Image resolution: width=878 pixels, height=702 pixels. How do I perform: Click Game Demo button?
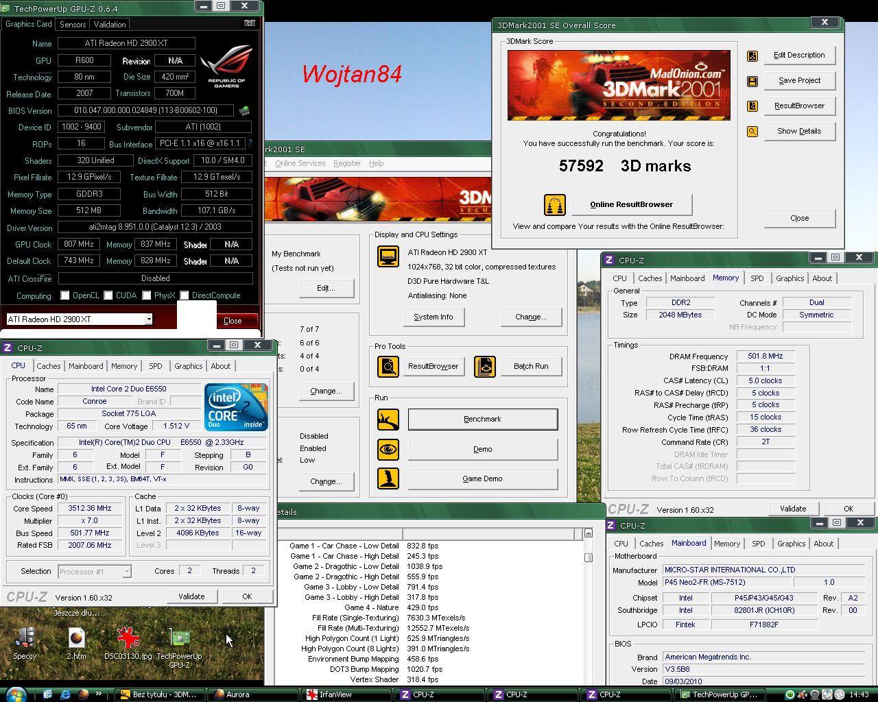coord(482,479)
